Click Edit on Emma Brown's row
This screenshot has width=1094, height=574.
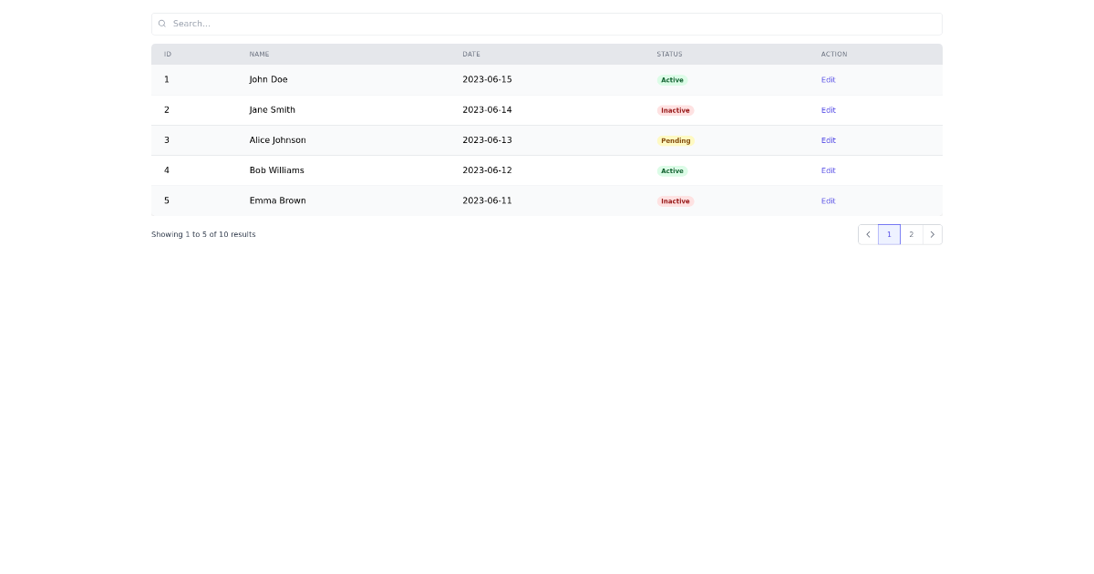point(828,200)
